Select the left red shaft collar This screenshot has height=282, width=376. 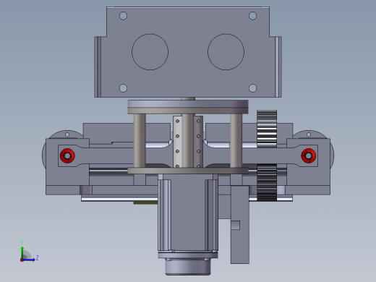[67, 155]
